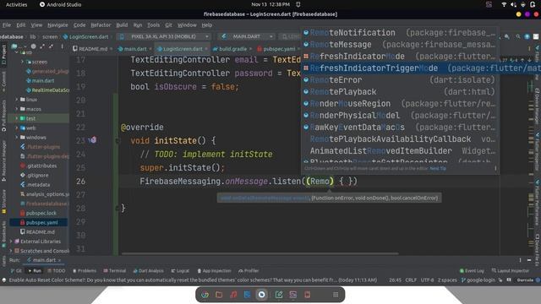Change UTF-8 file encoding in status bar
The image size is (541, 304).
point(427,280)
